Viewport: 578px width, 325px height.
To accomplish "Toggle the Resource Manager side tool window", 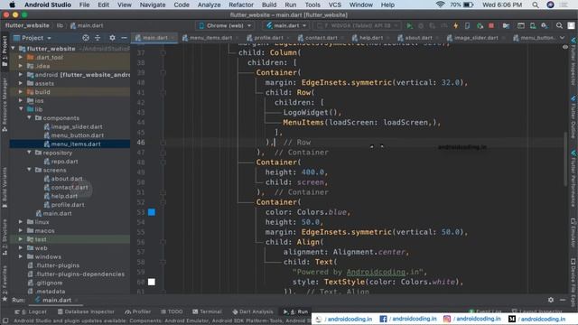I will coord(5,105).
